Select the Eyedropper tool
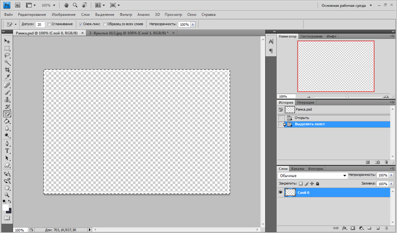Viewport: 397px width, 233px height. [7, 77]
